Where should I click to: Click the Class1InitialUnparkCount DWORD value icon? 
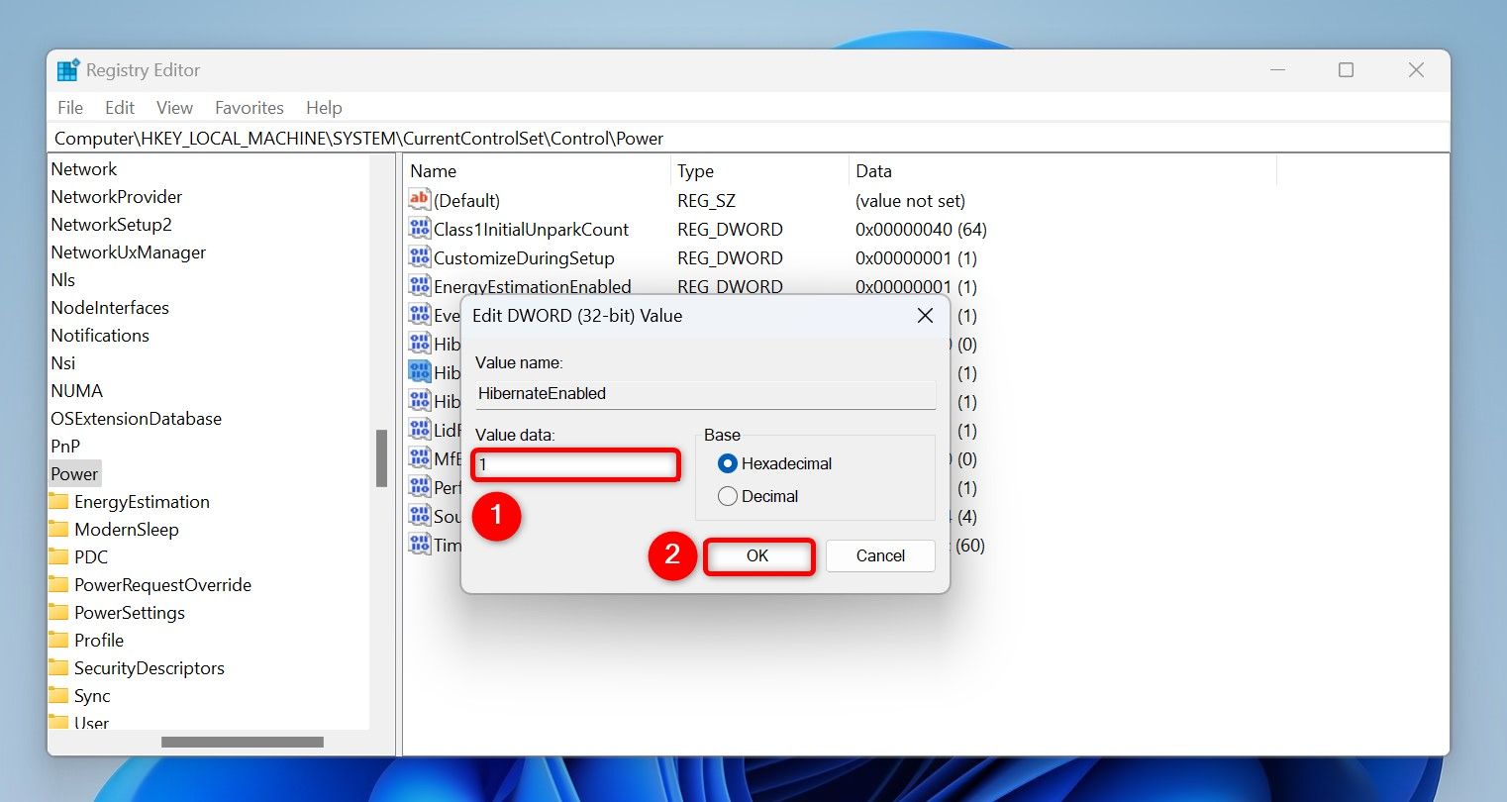pos(420,229)
